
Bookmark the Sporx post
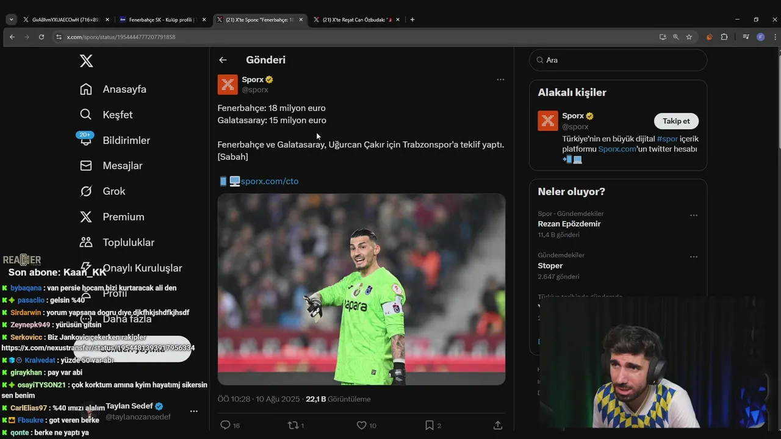430,425
